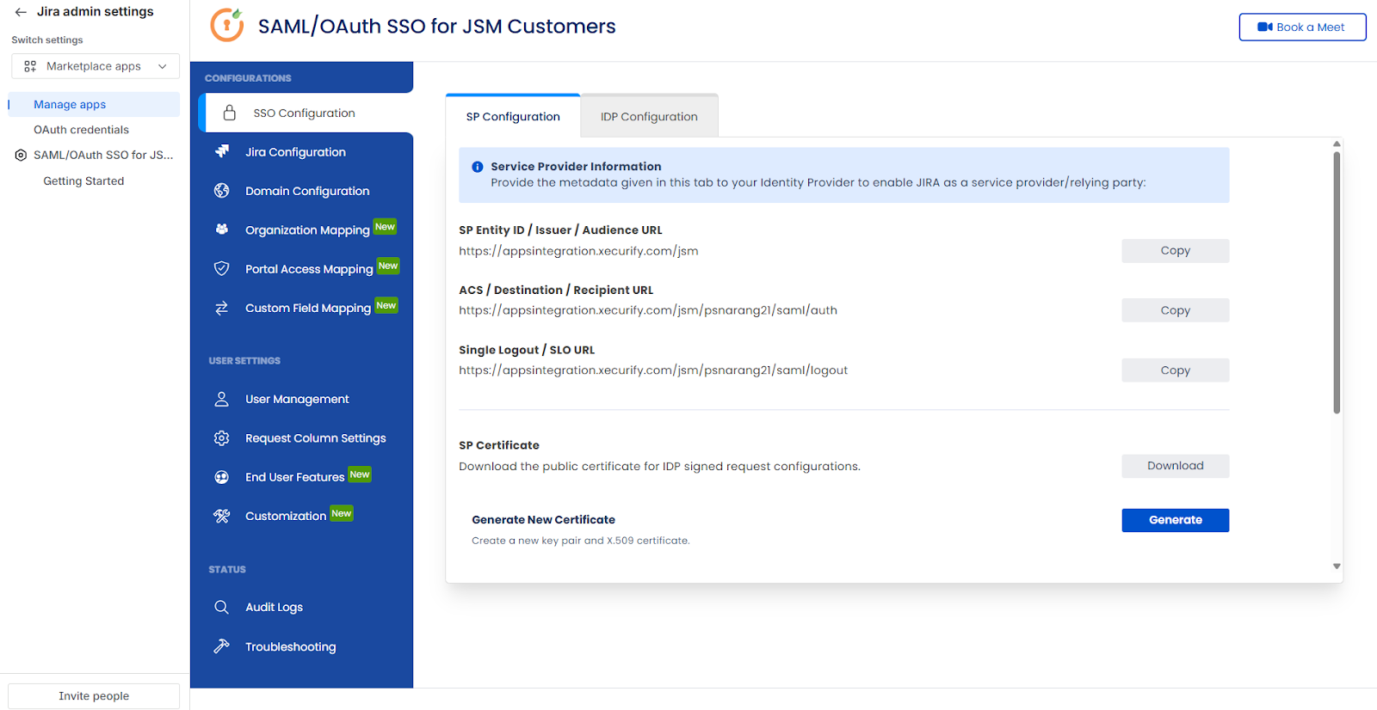Copy the ACS / Destination URL

pyautogui.click(x=1175, y=310)
